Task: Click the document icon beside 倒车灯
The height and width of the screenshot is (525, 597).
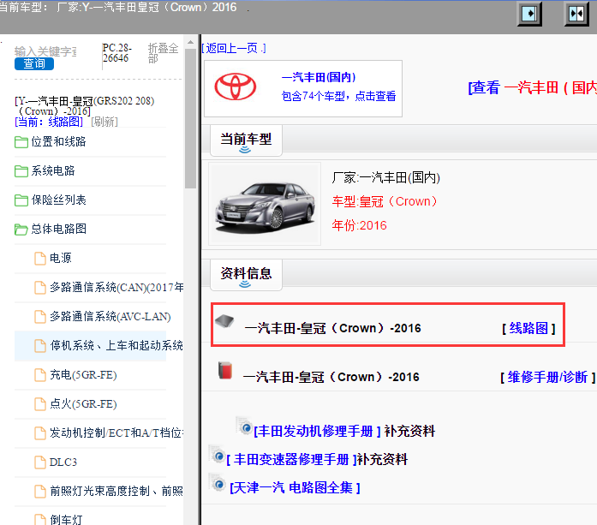Action: click(x=40, y=519)
